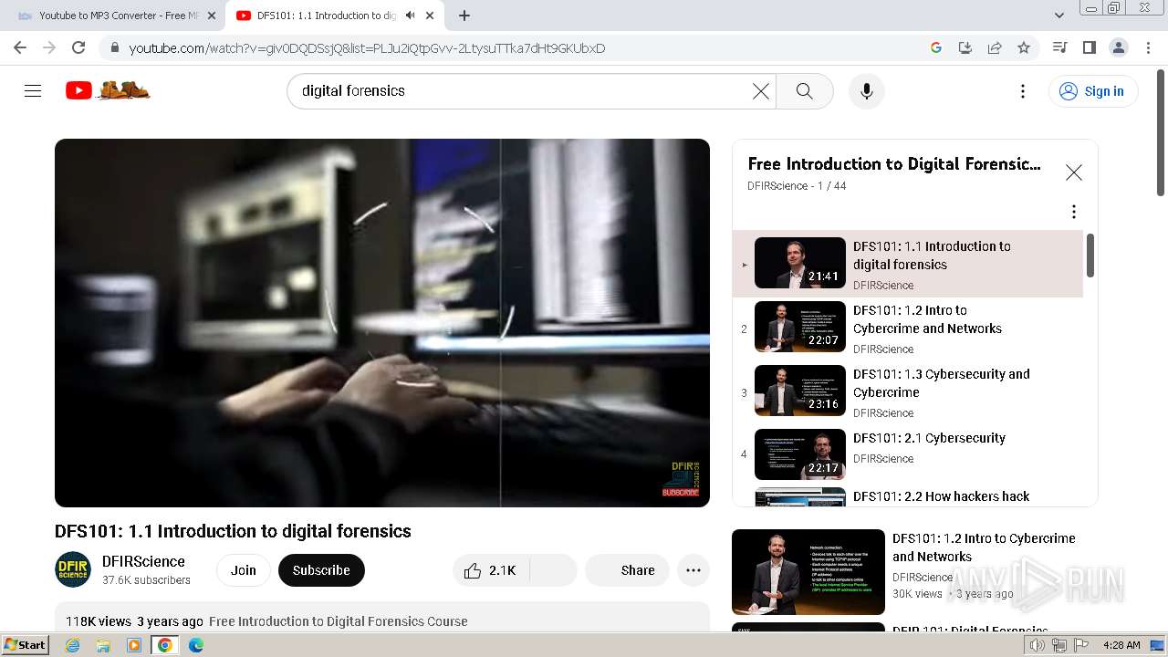Go back in browser history
Viewport: 1168px width, 657px height.
point(20,47)
